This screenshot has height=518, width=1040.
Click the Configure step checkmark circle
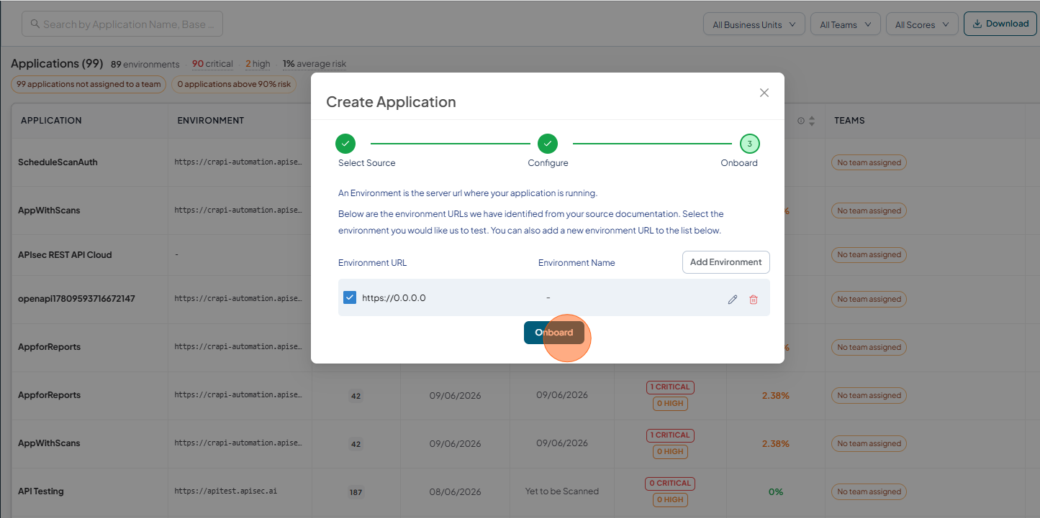548,144
